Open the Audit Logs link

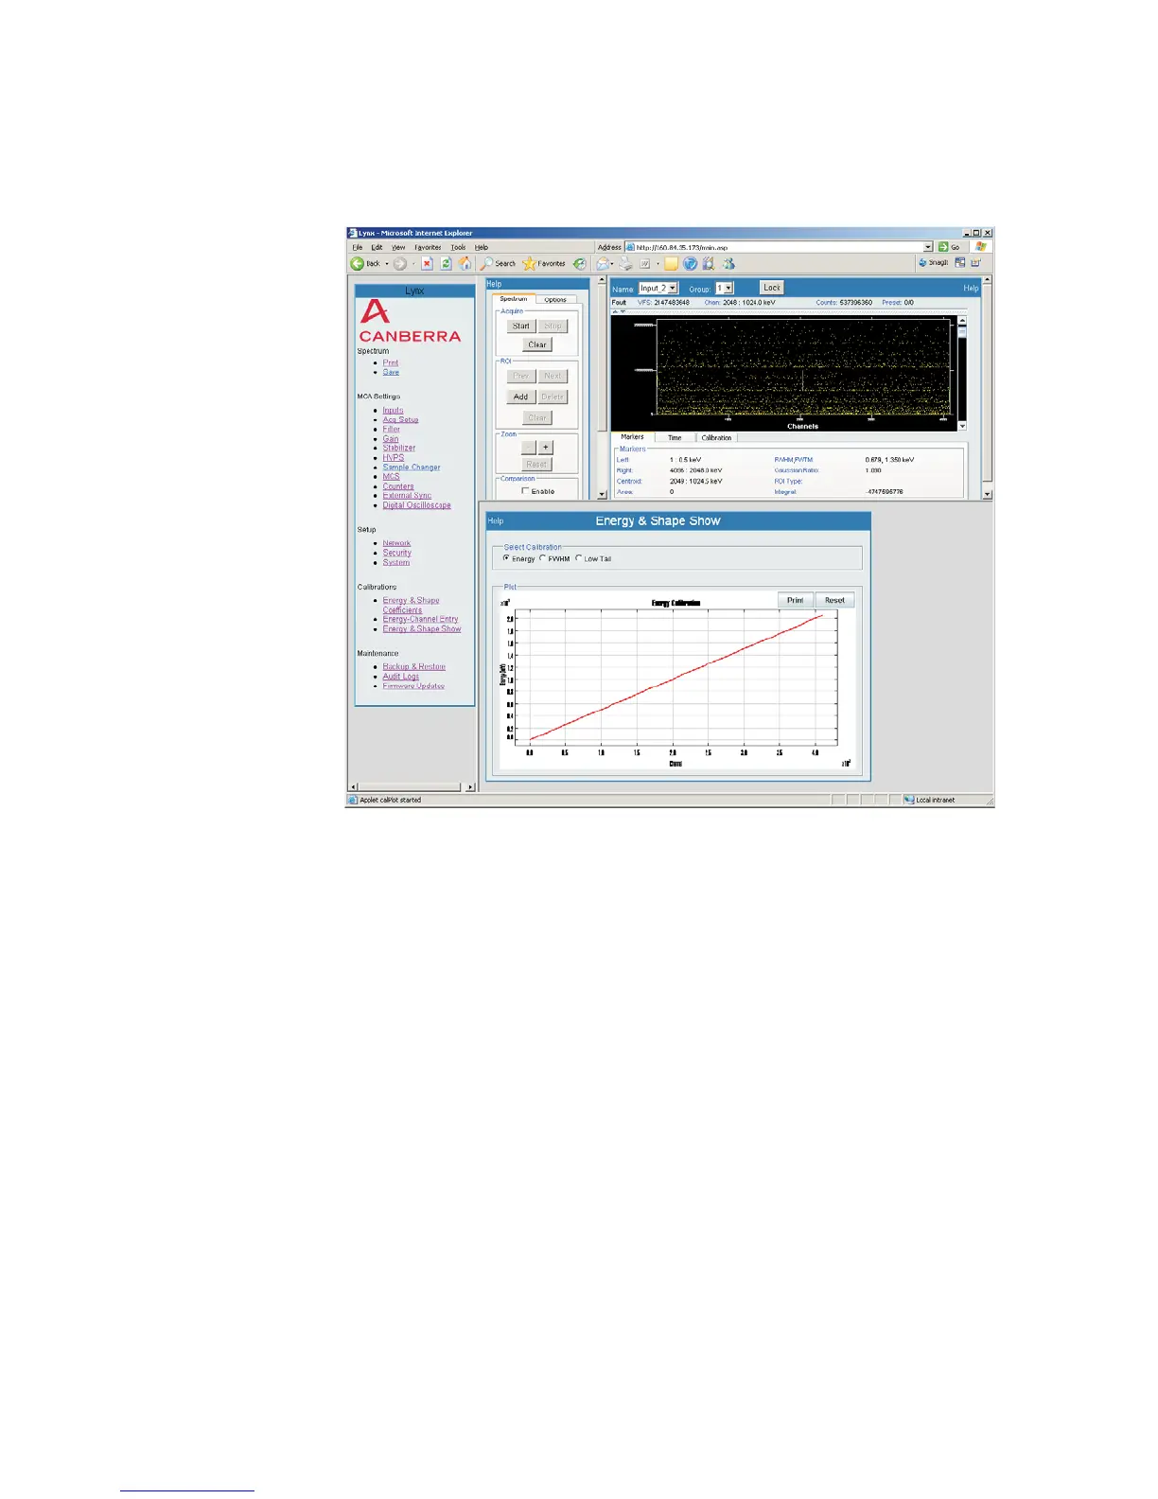point(400,676)
